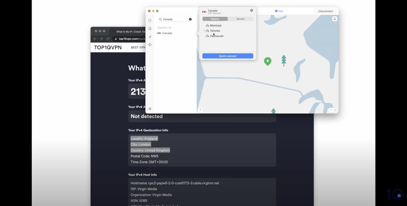Go back in the browser window
The image size is (407, 206).
pyautogui.click(x=95, y=39)
